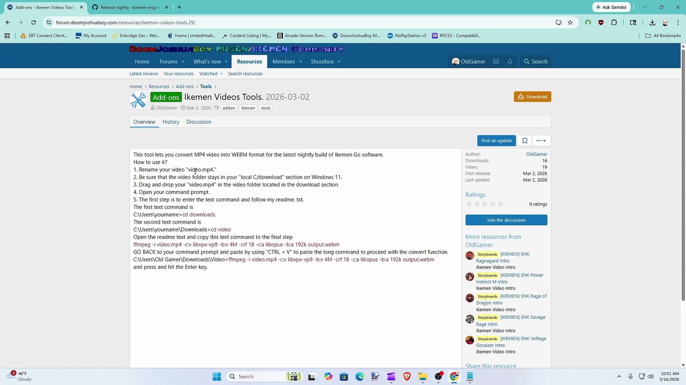The width and height of the screenshot is (686, 385).
Task: Open the three-dots more options dropdown
Action: click(x=541, y=141)
